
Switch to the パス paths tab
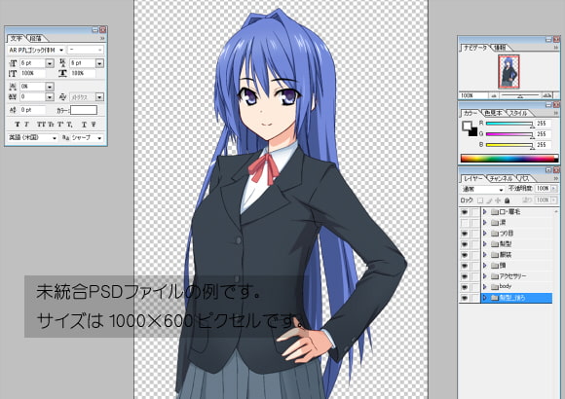point(524,178)
